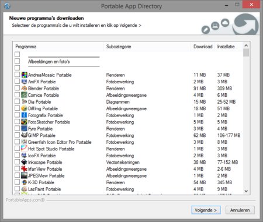This screenshot has height=222, width=263.
Task: Check the Afbeeldingen en foto's category checkbox
Action: click(18, 61)
